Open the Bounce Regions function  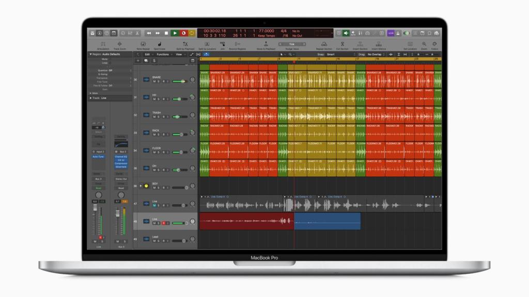237,43
